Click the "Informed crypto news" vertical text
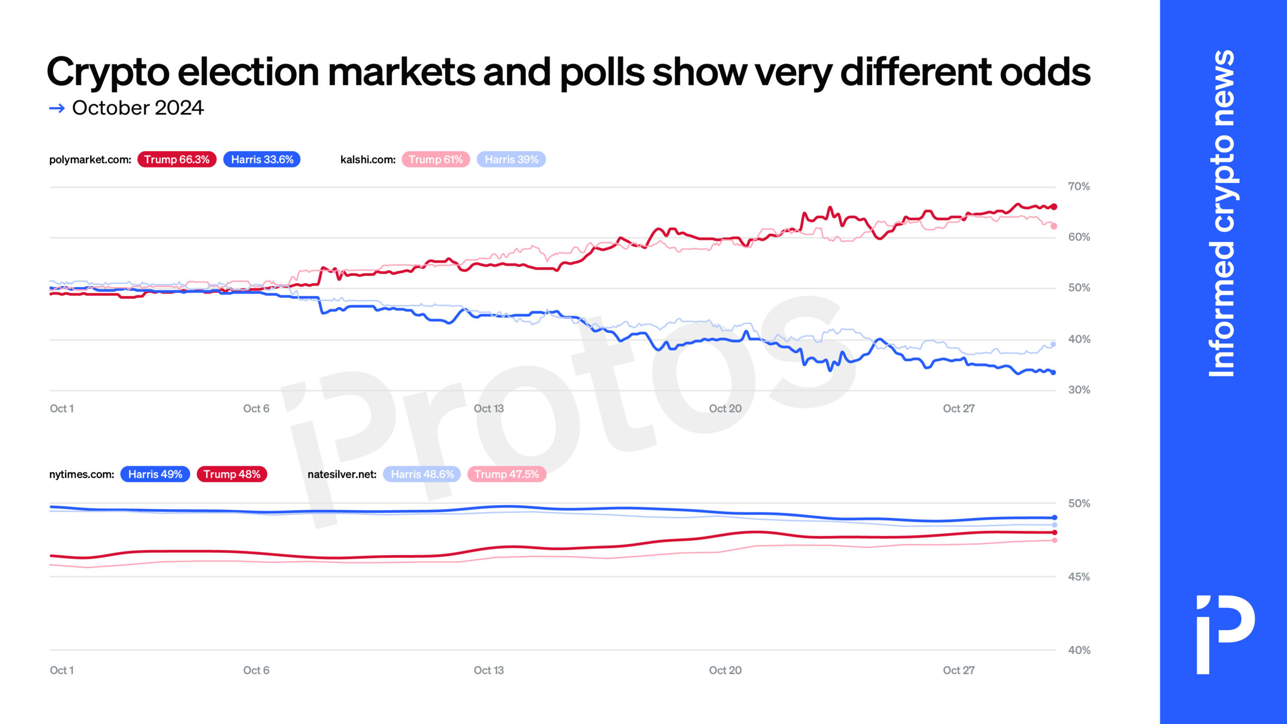The height and width of the screenshot is (724, 1287). click(x=1222, y=213)
